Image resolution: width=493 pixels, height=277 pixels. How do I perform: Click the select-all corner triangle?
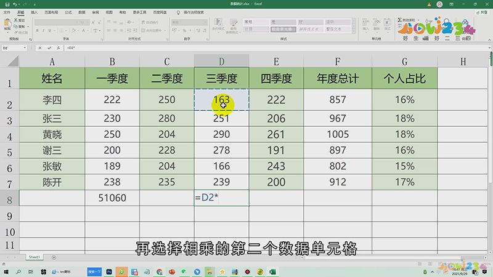point(13,61)
